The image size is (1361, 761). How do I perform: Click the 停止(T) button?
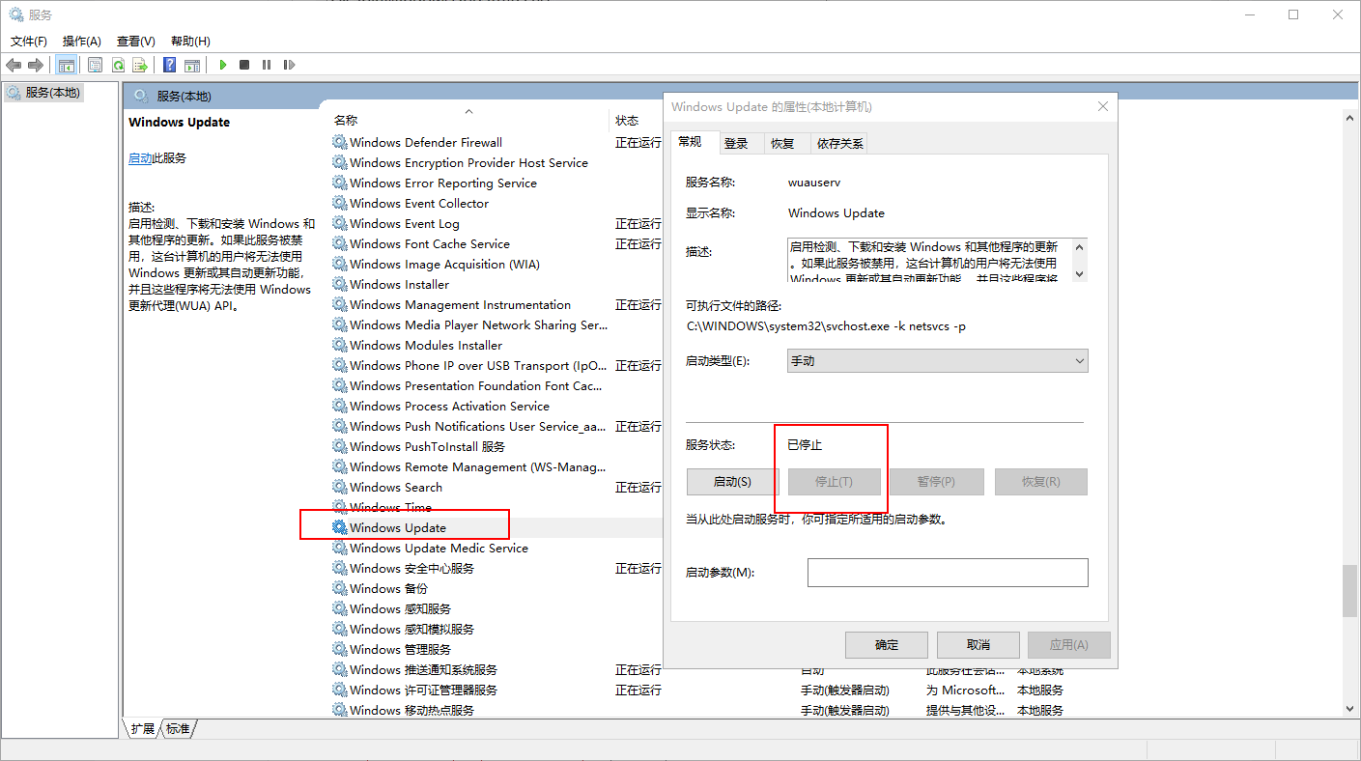tap(835, 482)
